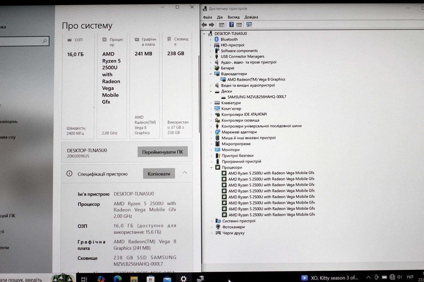The width and height of the screenshot is (424, 282).
Task: Expand the Мережеві адаптери category
Action: coord(211,132)
